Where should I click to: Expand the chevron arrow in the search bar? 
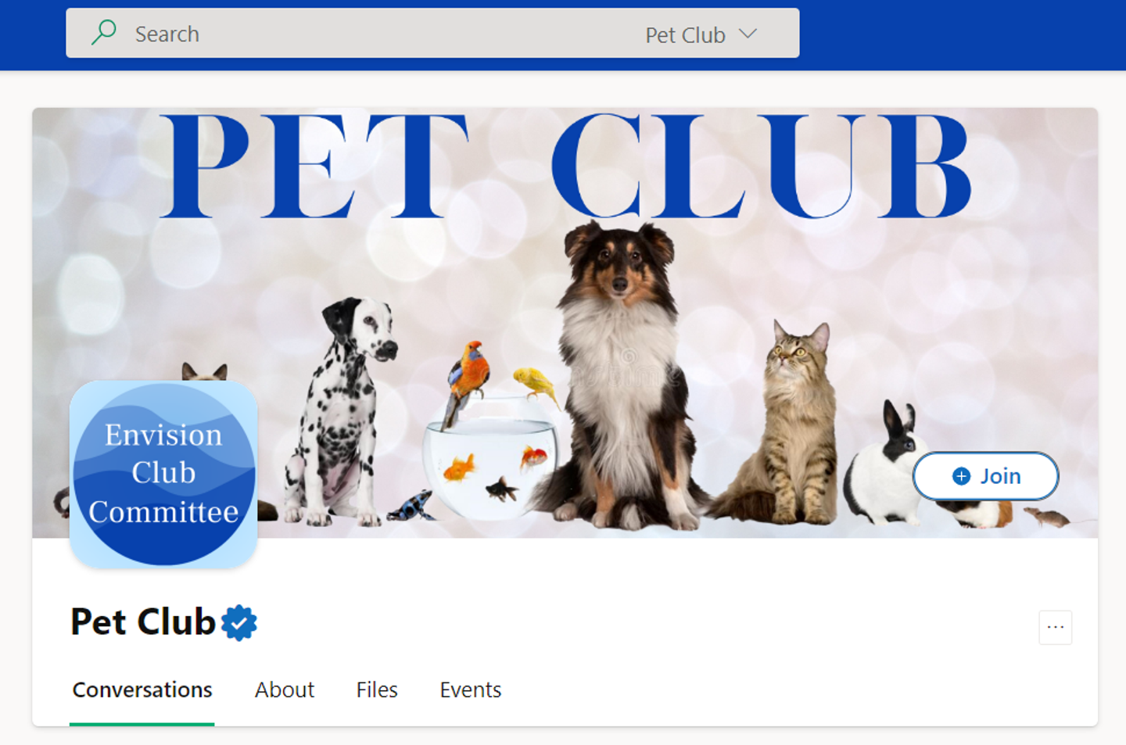748,34
